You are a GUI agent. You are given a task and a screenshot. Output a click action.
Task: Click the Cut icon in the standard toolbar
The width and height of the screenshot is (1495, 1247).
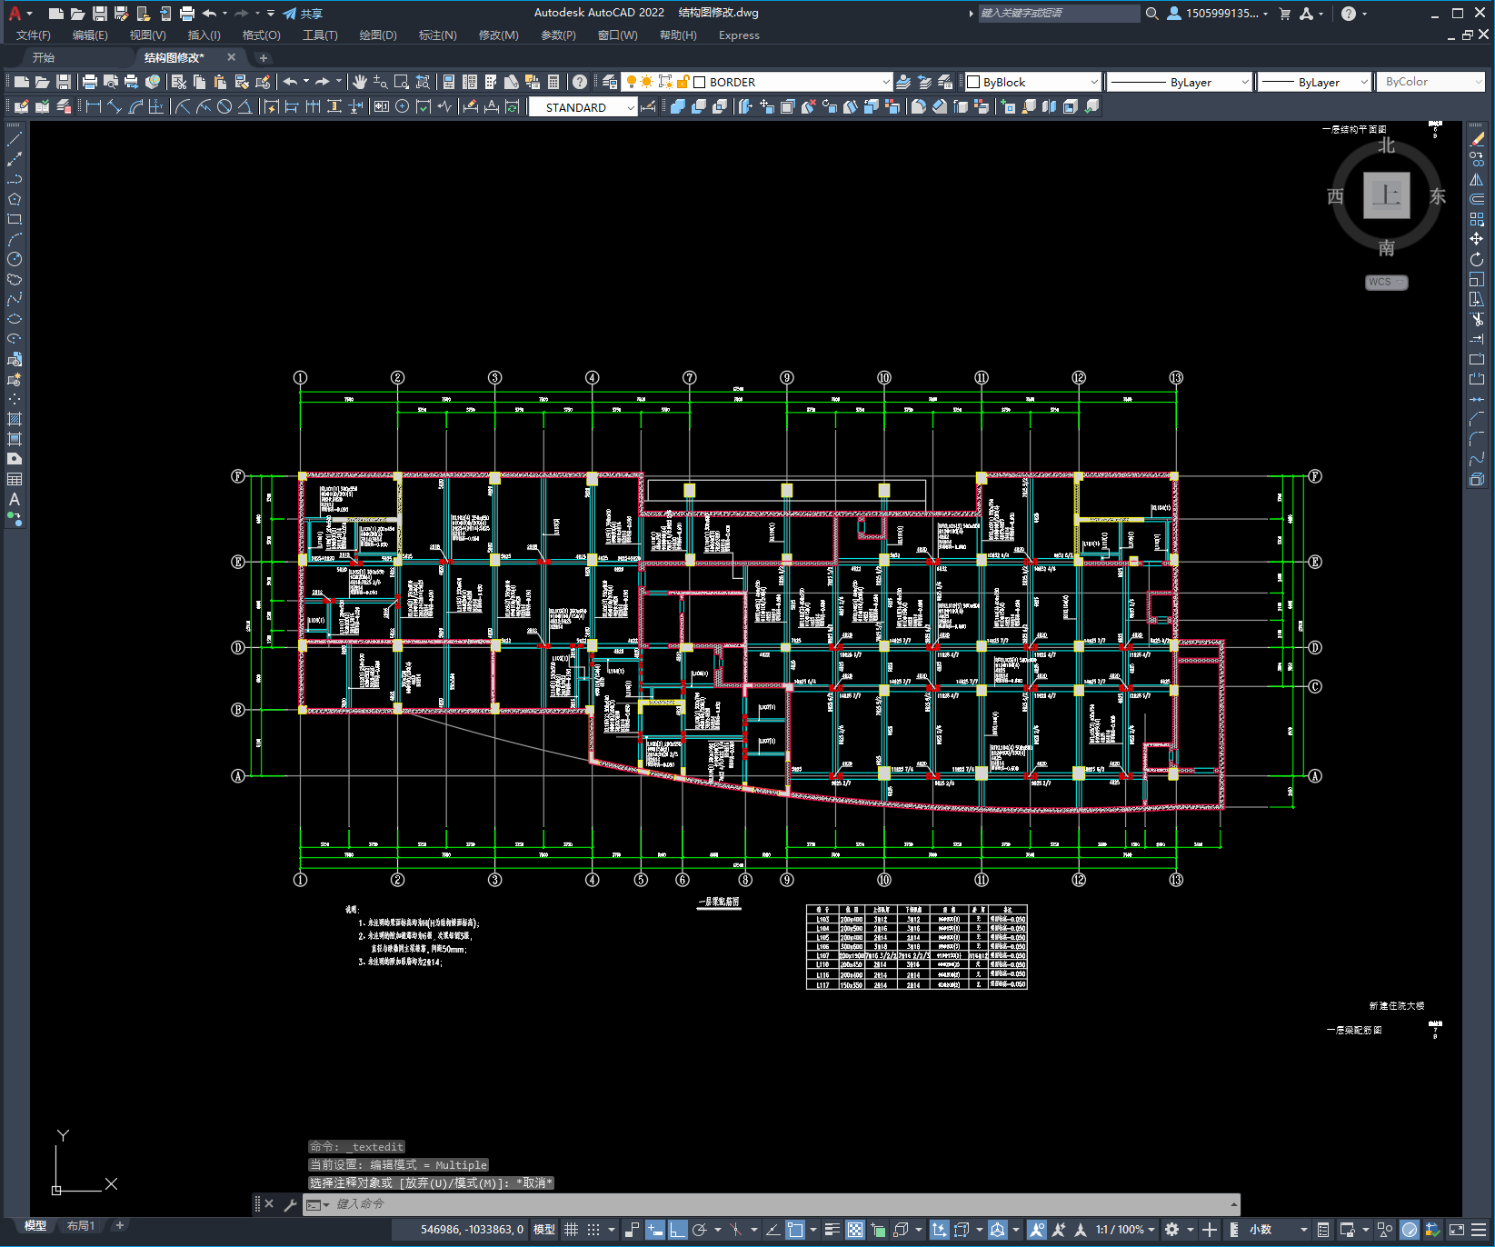(x=179, y=82)
